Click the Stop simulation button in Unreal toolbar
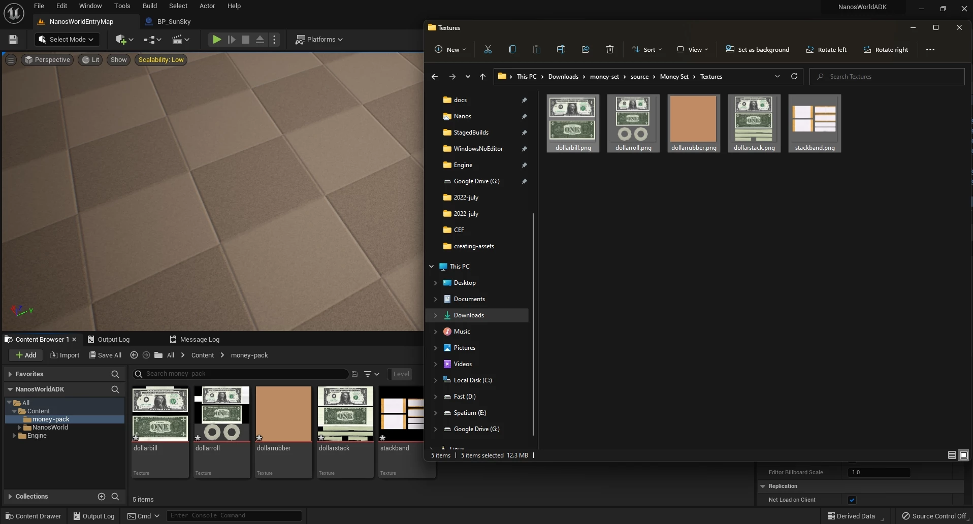The height and width of the screenshot is (524, 973). [246, 40]
